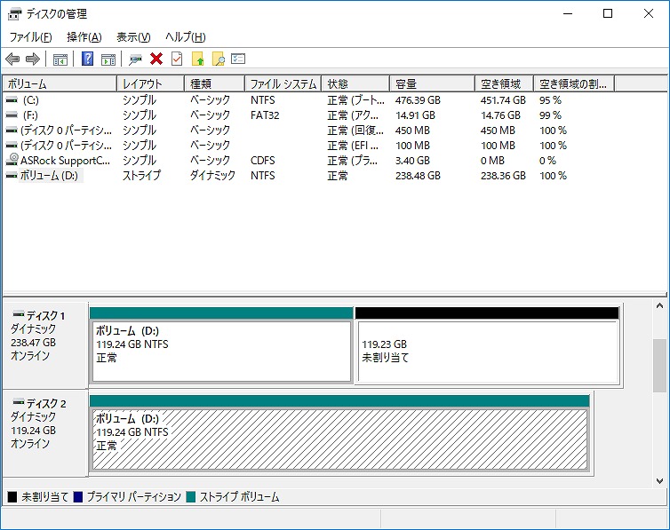Open Help via the blue question mark icon

click(x=87, y=59)
